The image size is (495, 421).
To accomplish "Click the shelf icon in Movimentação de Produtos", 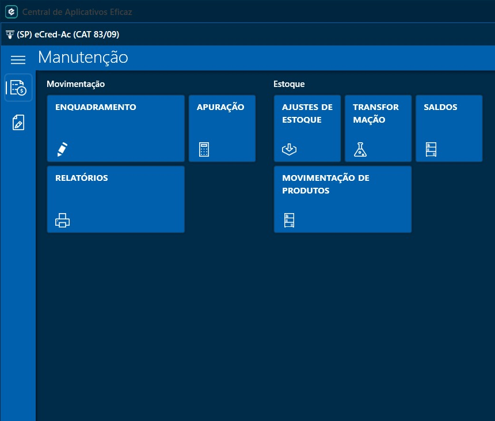I will [289, 220].
